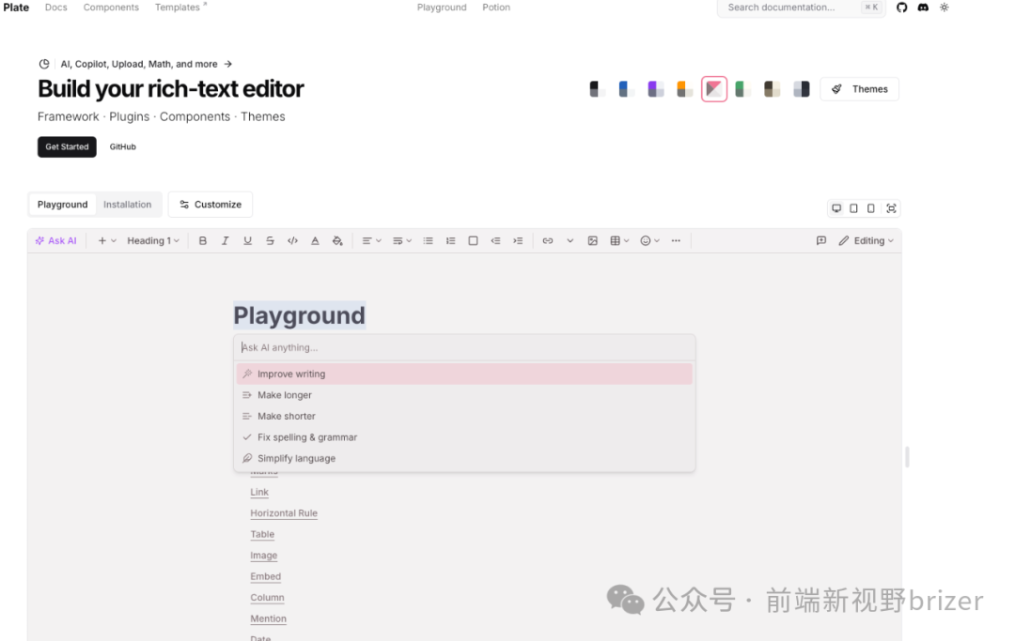
Task: Outdent the current block
Action: pos(495,240)
